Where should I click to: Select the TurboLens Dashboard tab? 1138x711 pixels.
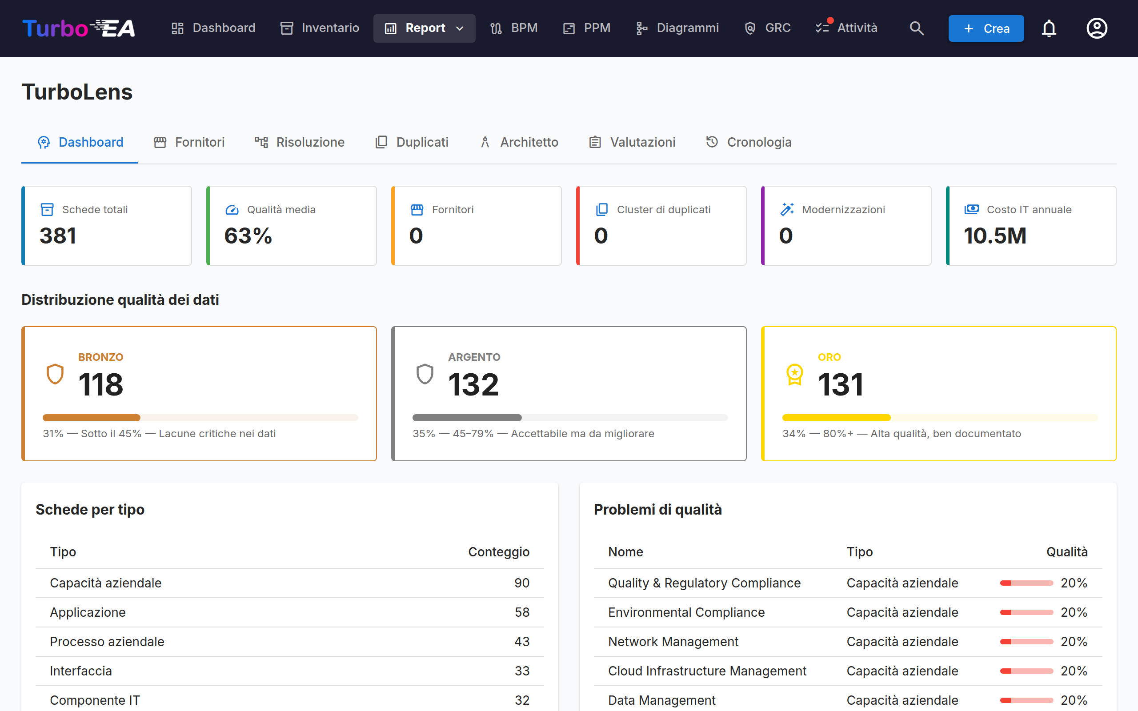tap(80, 142)
